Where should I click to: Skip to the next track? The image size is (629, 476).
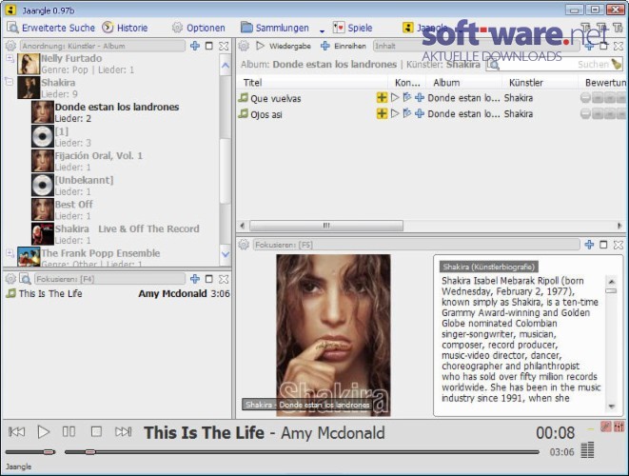[123, 432]
